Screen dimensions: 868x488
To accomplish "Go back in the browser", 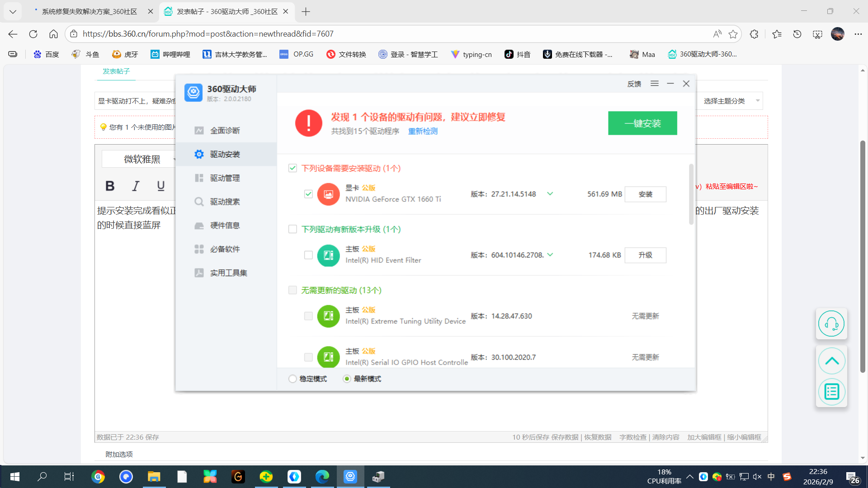I will (13, 34).
